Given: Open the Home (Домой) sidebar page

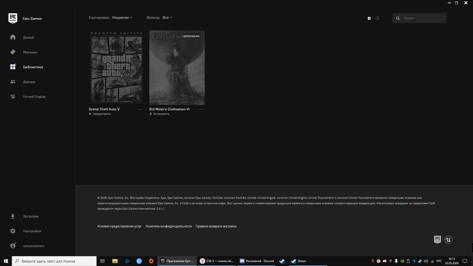Looking at the screenshot, I should (x=28, y=37).
